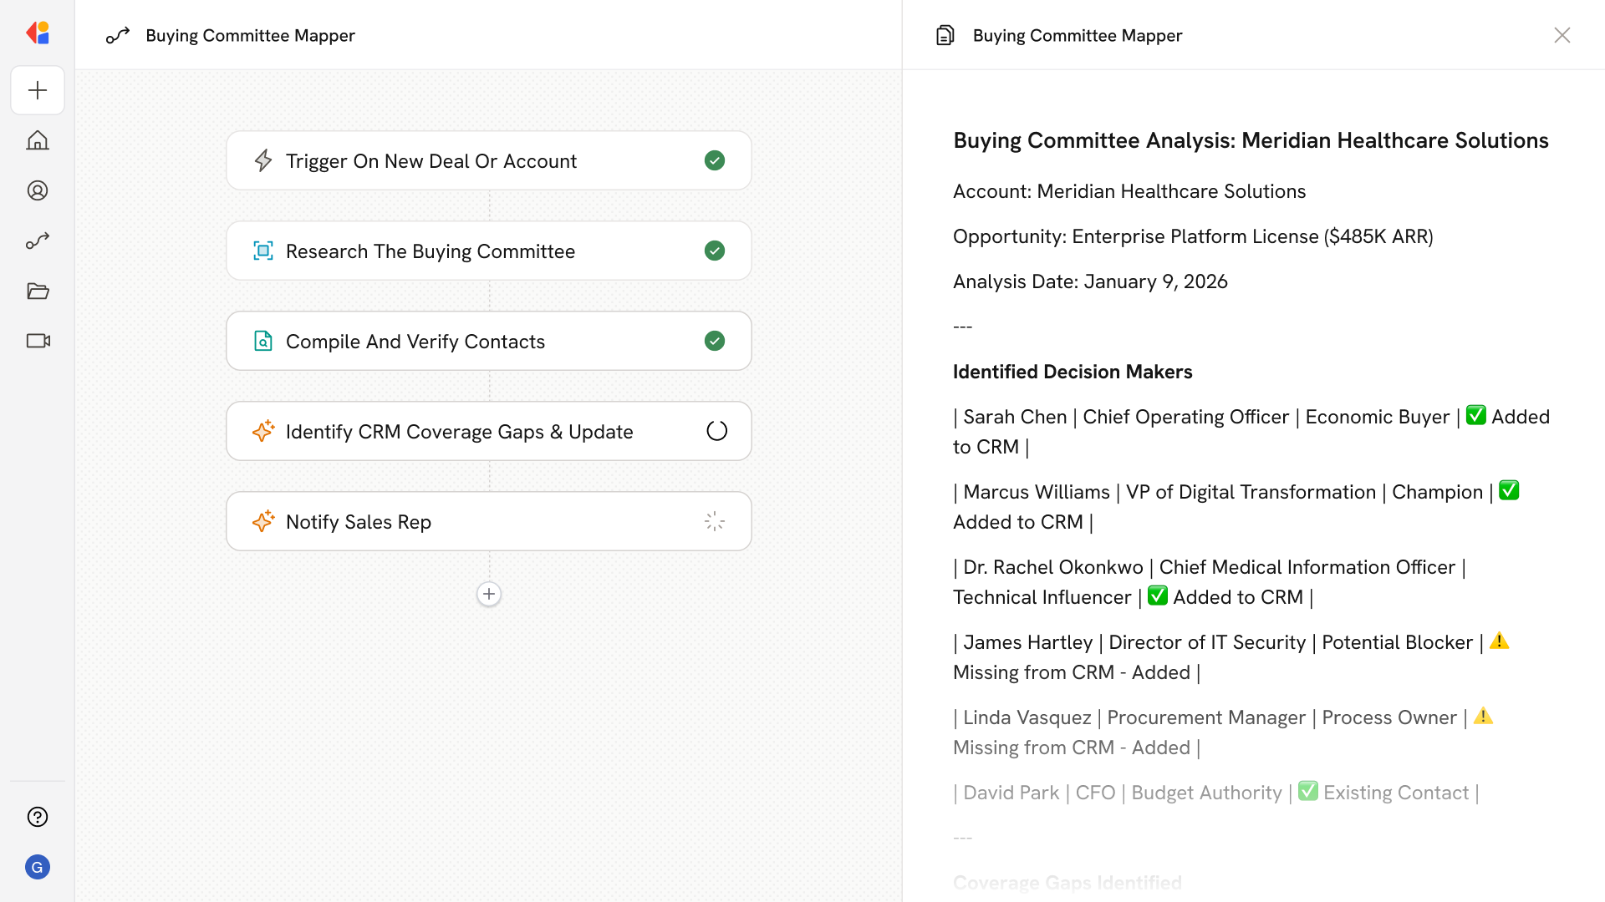Toggle the green checkmark on Research The Buying Committee
The height and width of the screenshot is (902, 1605).
coord(714,251)
